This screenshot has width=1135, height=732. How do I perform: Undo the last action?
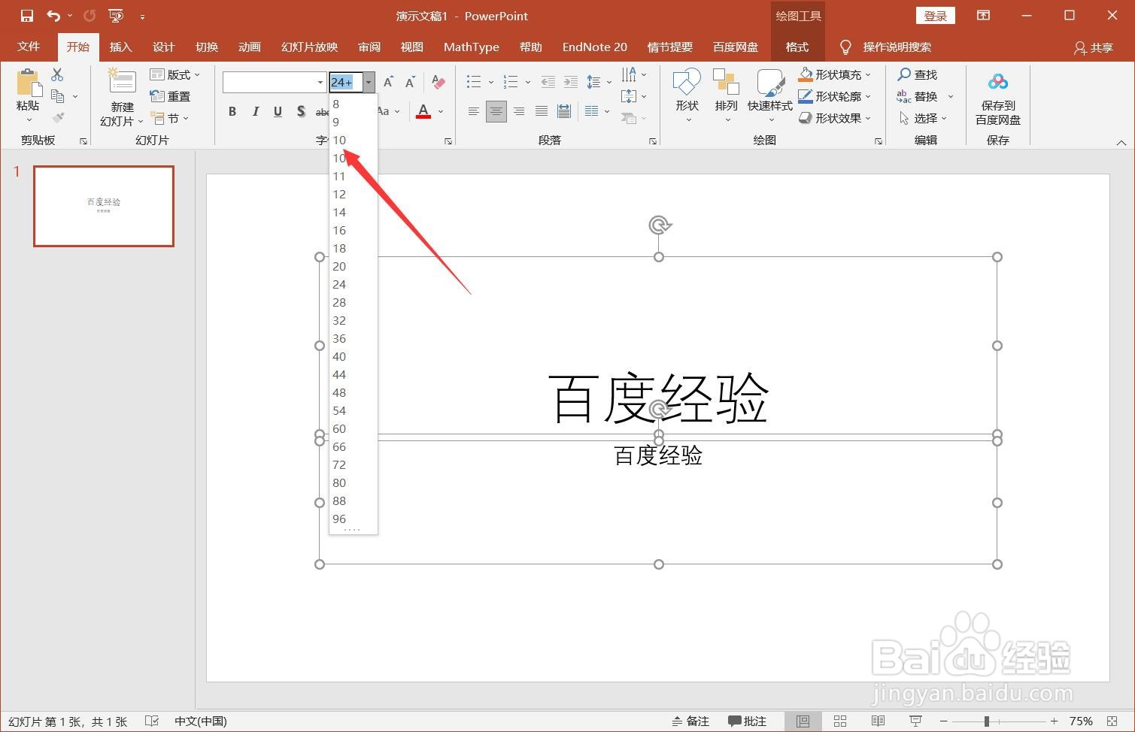tap(53, 16)
